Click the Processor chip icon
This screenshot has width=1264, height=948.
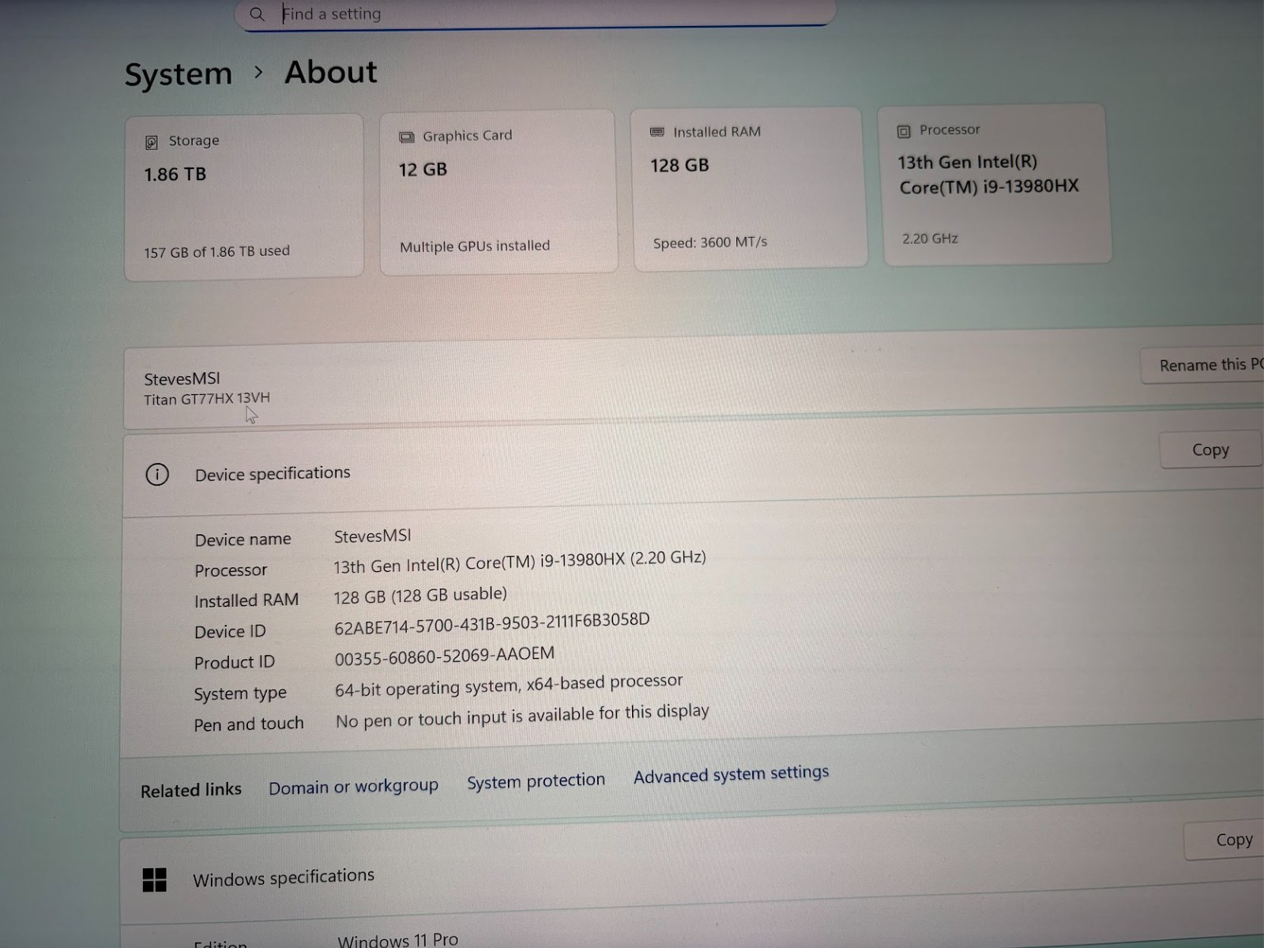point(904,132)
